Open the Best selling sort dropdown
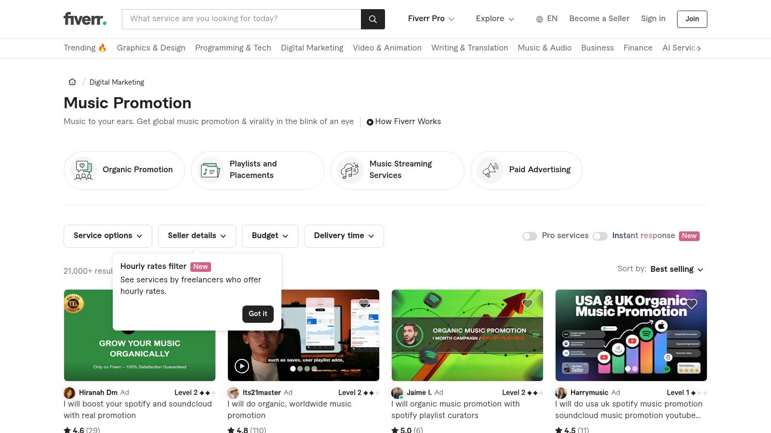The height and width of the screenshot is (433, 771). 677,269
